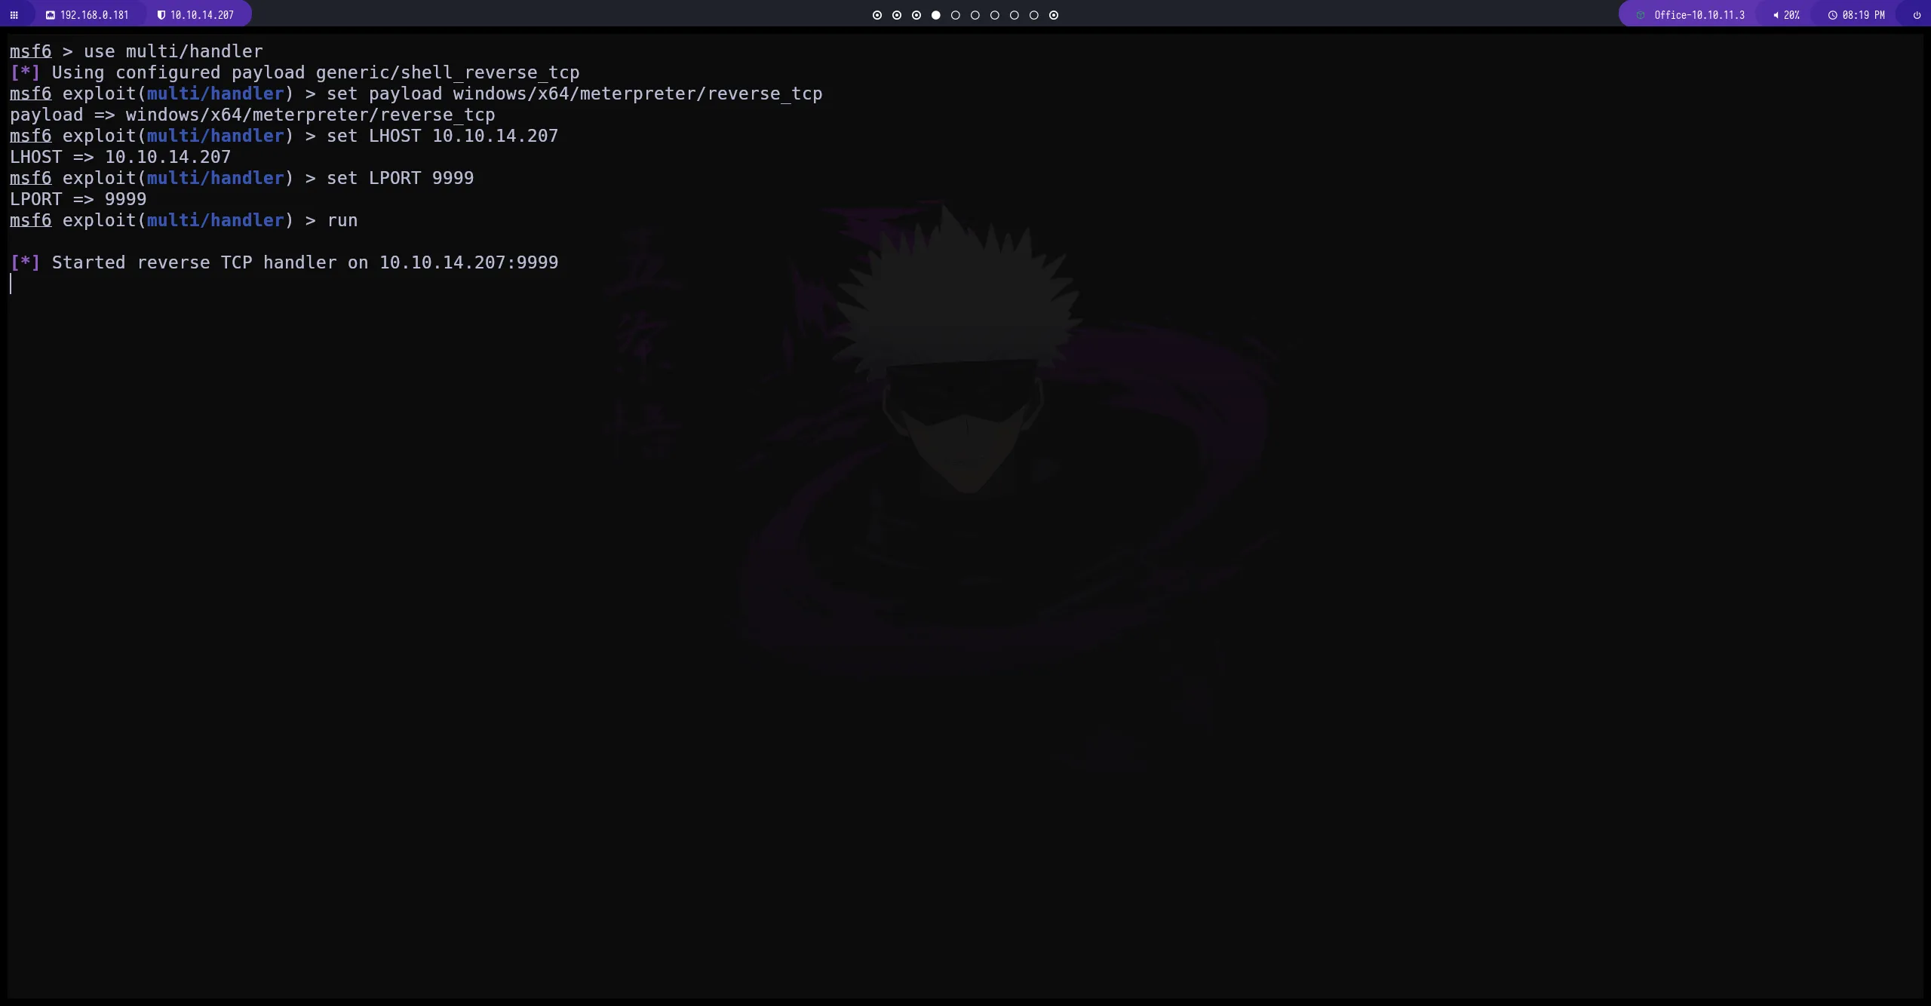Switch to the seventh workspace dot
This screenshot has width=1931, height=1006.
[995, 15]
